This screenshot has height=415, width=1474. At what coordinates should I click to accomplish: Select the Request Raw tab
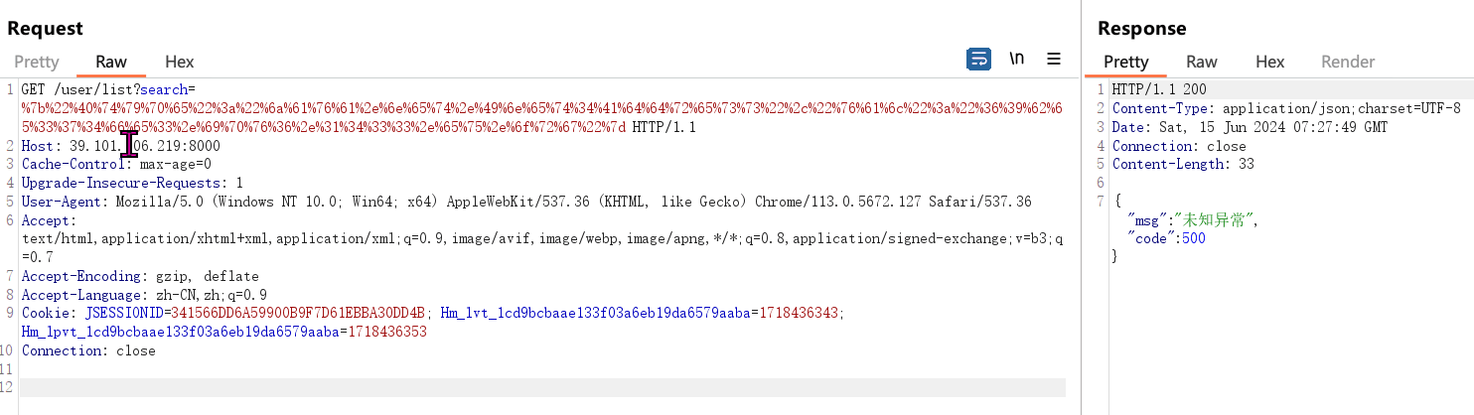[111, 62]
